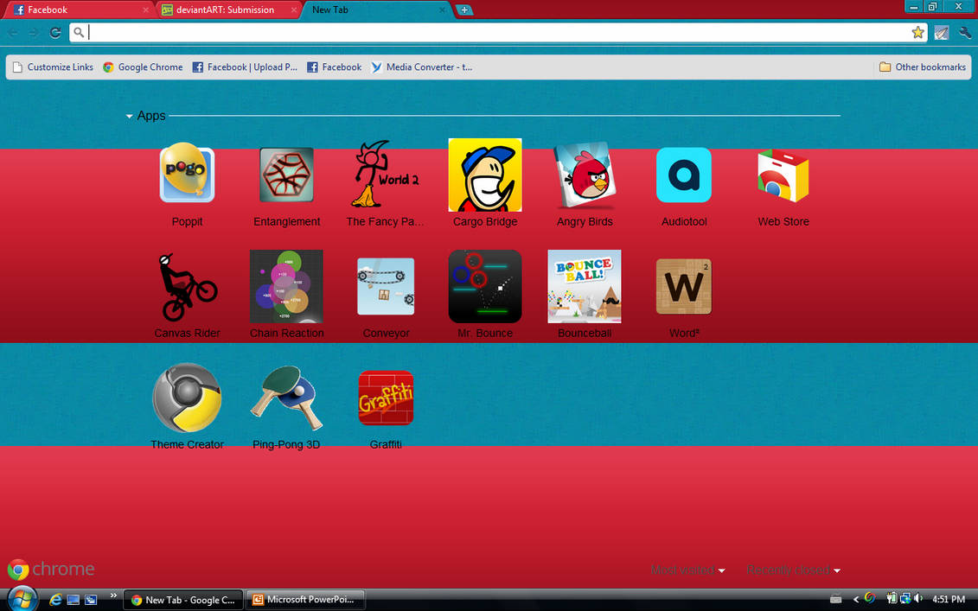Focus the address bar input
The width and height of the screenshot is (978, 611).
click(498, 33)
